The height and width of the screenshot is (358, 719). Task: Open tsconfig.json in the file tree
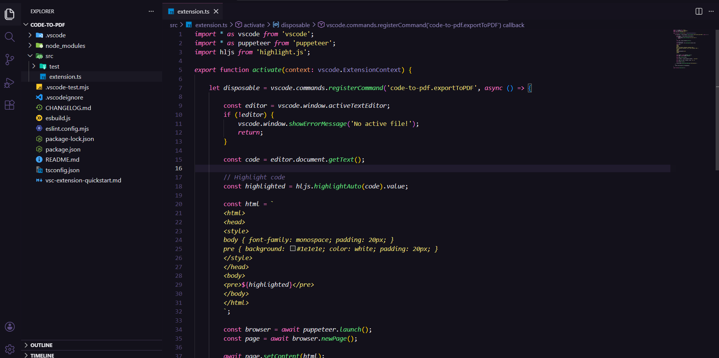[x=92, y=170]
